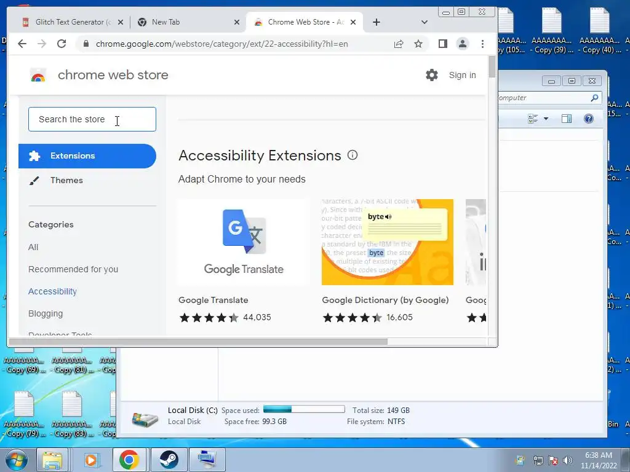The width and height of the screenshot is (630, 472).
Task: Choose the Blogging category
Action: 46,313
